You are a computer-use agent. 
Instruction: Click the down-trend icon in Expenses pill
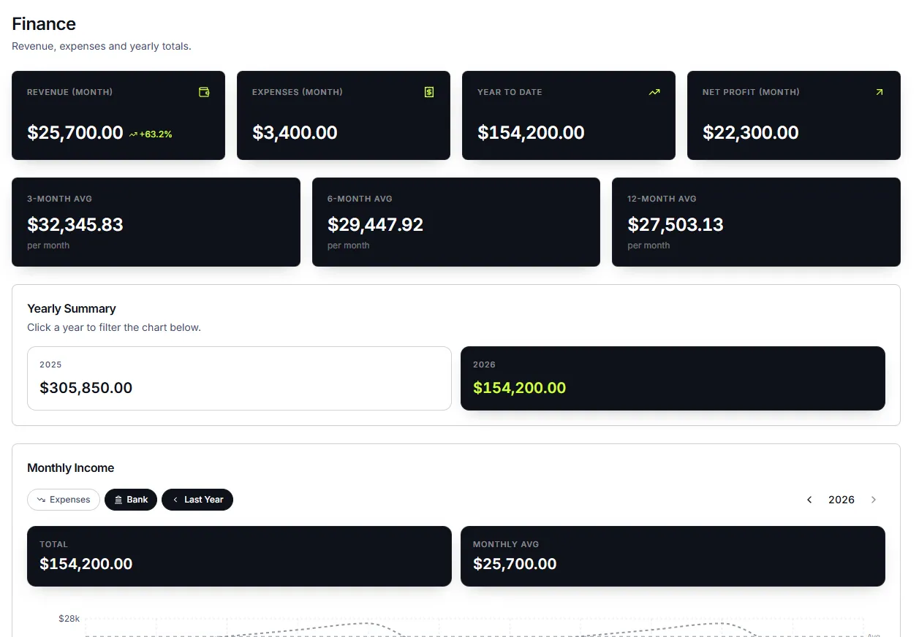41,500
